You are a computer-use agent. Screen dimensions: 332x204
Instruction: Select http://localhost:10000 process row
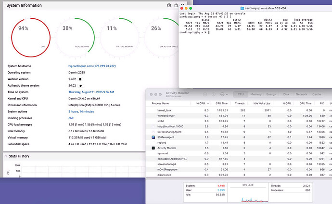tap(239, 126)
